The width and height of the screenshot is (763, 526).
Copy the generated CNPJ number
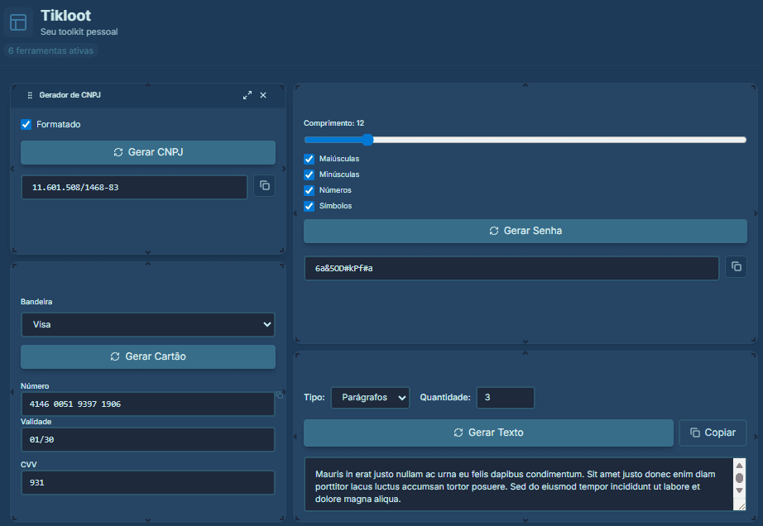[264, 186]
